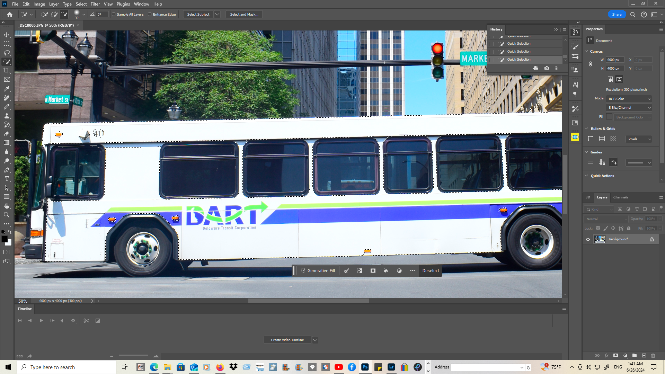Select the Frame tool
Screen dimensions: 665x374
[7, 80]
